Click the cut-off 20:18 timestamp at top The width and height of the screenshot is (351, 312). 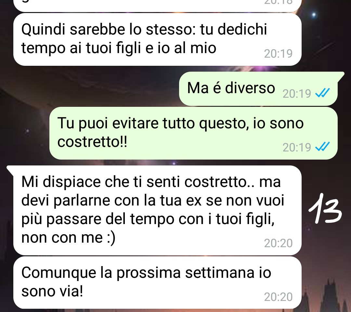[278, 2]
